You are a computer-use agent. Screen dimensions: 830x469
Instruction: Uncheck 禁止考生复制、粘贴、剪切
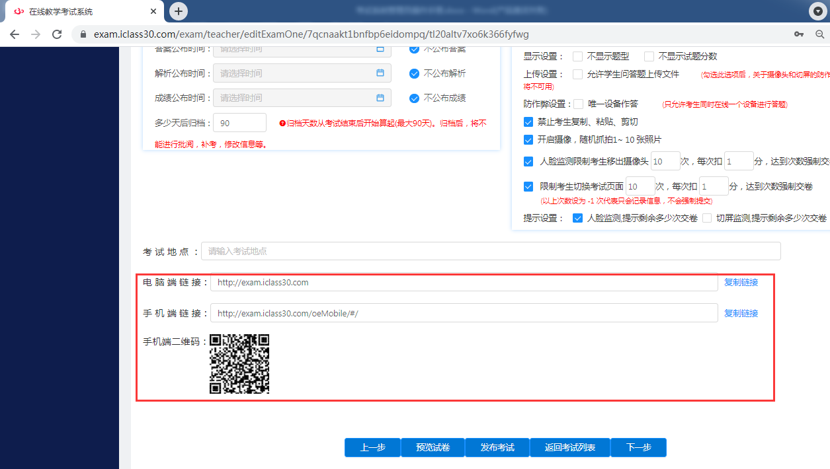tap(528, 122)
